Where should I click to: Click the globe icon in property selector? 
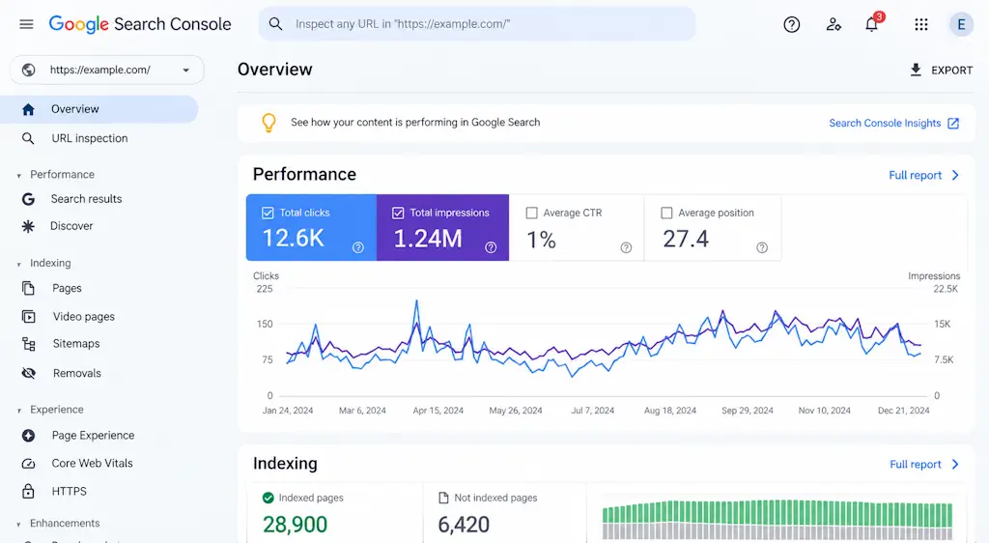click(x=28, y=70)
